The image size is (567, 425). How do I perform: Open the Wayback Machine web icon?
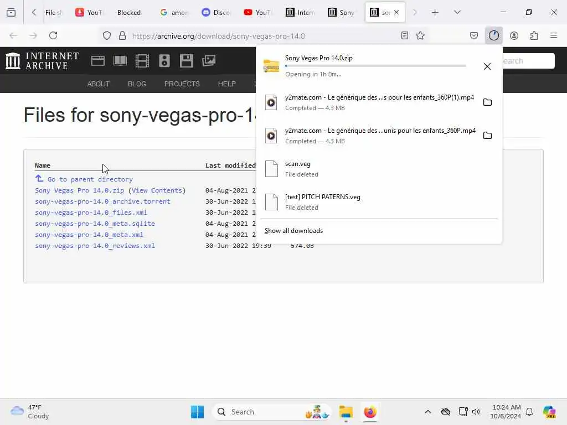tap(98, 61)
